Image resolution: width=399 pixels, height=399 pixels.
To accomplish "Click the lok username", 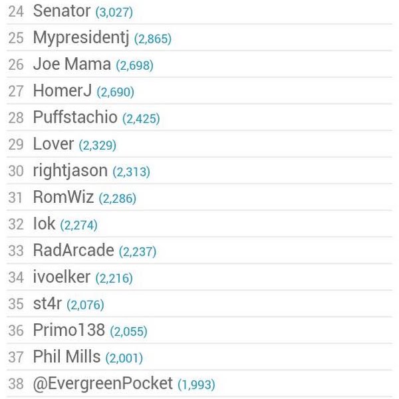I will pyautogui.click(x=44, y=224).
